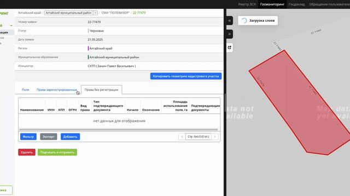Image resolution: width=350 pixels, height=196 pixels.
Task: Click Тип подтверждающего документа column header
Action: tap(108, 106)
